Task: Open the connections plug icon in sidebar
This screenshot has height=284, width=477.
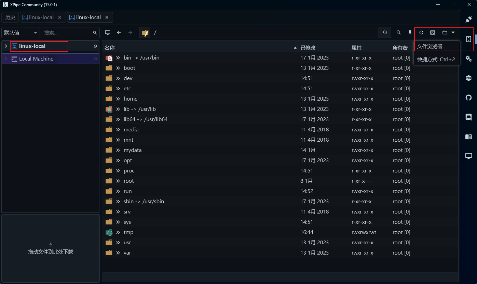Action: click(468, 20)
